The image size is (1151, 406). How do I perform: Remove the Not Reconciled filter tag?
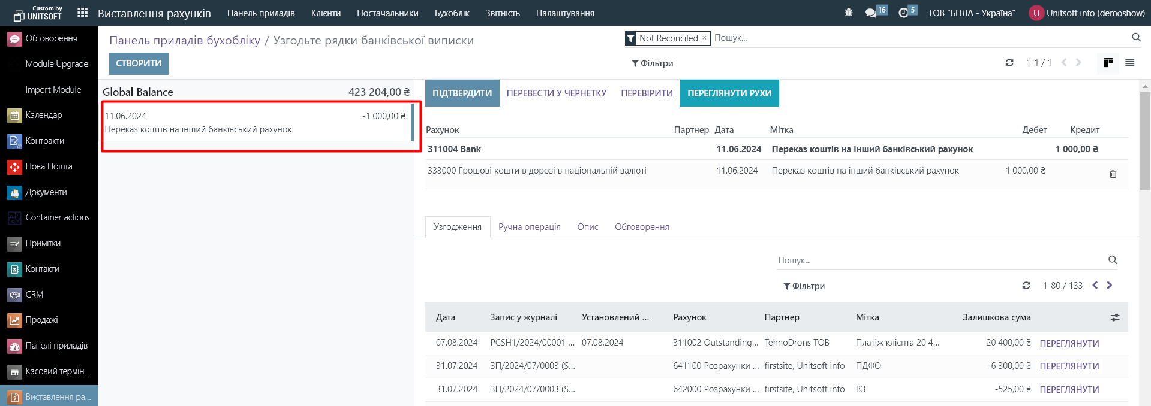704,38
